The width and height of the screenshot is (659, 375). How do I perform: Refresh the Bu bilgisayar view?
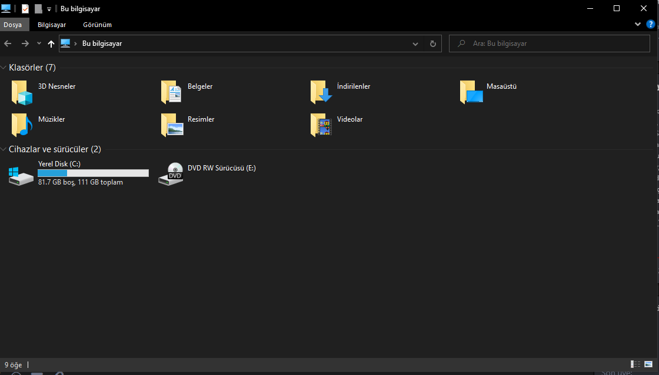(x=433, y=43)
